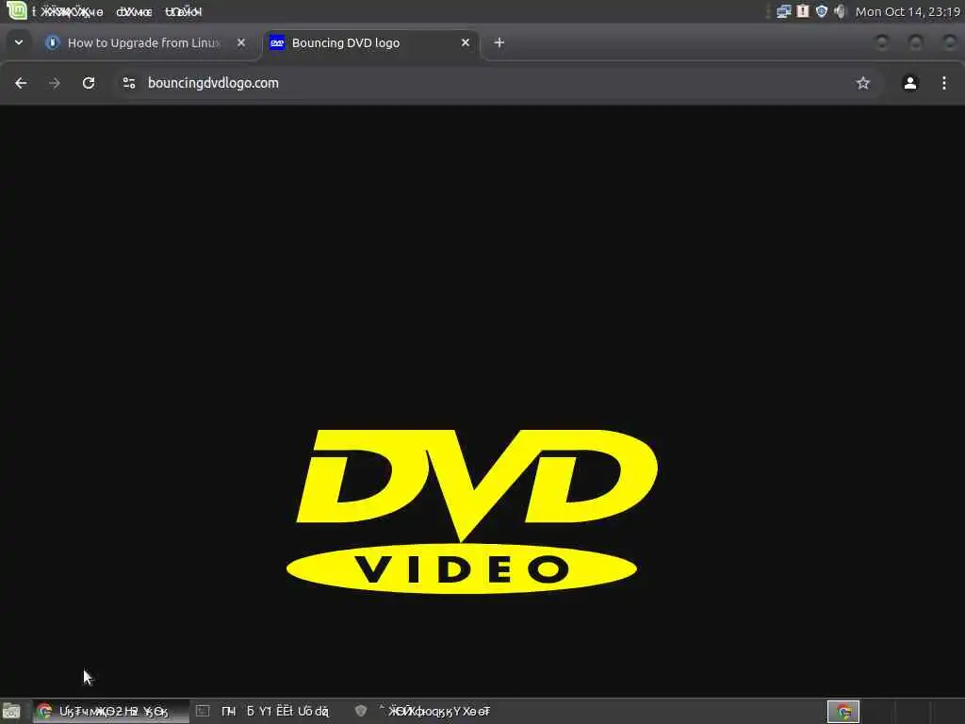965x724 pixels.
Task: Open the network connections tray icon
Action: [x=783, y=11]
